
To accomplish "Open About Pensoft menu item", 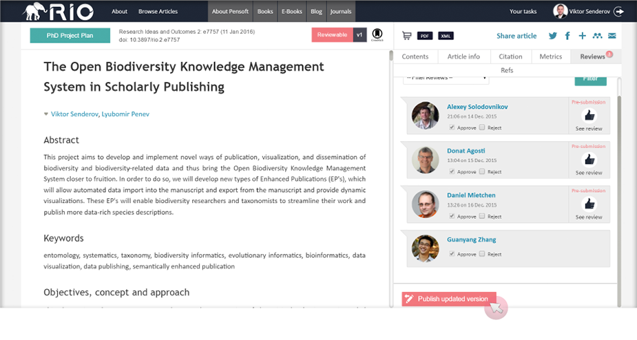I will [x=230, y=12].
